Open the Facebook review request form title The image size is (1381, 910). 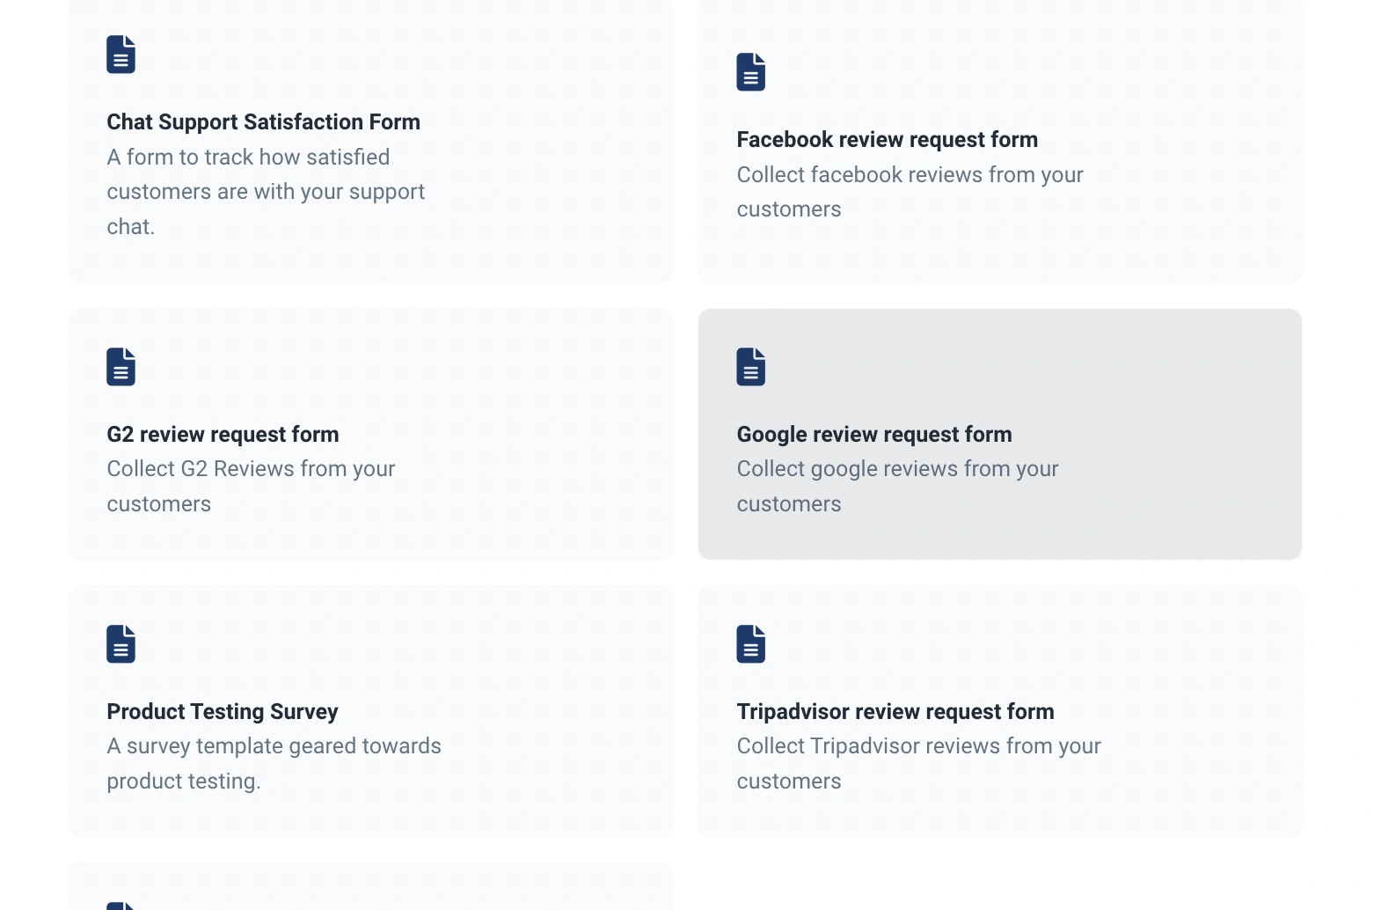point(888,140)
